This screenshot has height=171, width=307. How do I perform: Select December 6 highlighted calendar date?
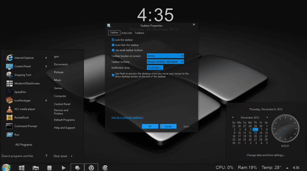pyautogui.click(x=256, y=129)
